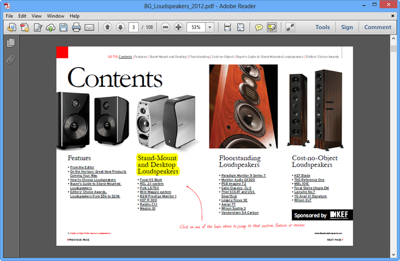The image size is (400, 261).
Task: Click the NEXT PAGE link
Action: pyautogui.click(x=335, y=240)
